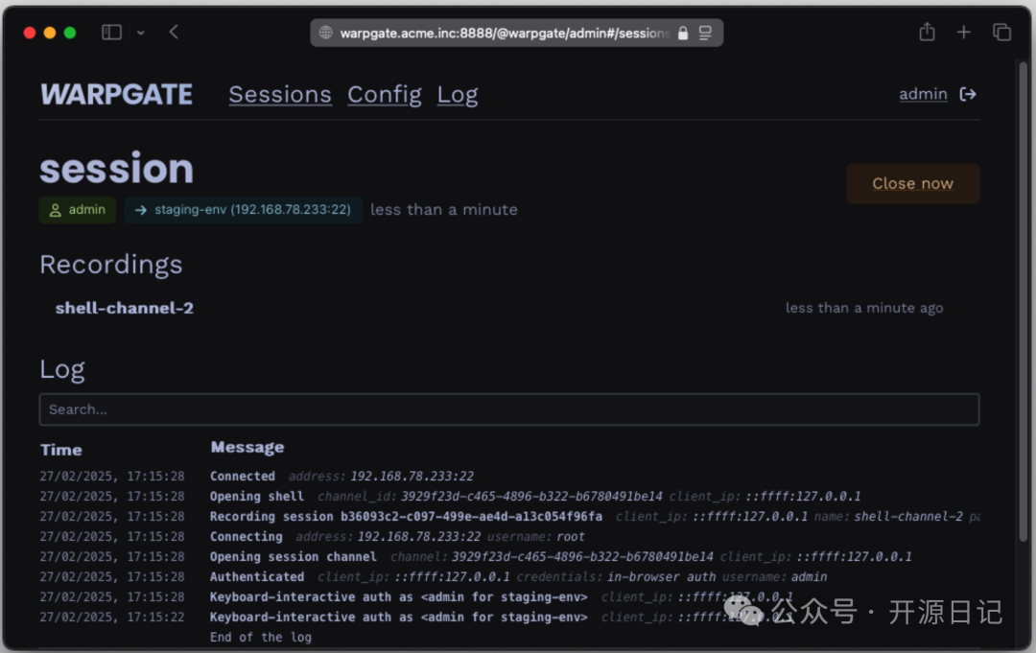Viewport: 1036px width, 653px height.
Task: Go back with the browser arrow
Action: pos(174,33)
